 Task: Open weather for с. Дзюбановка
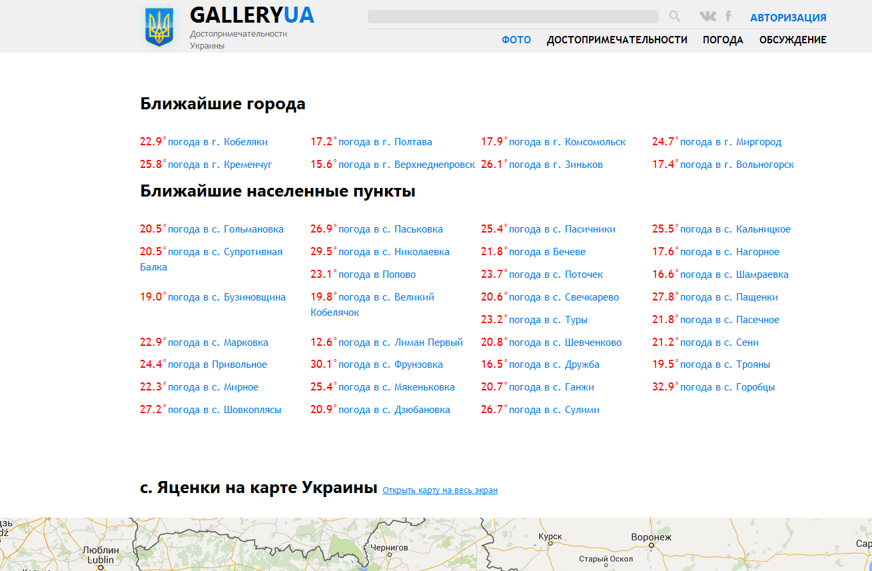tap(394, 410)
